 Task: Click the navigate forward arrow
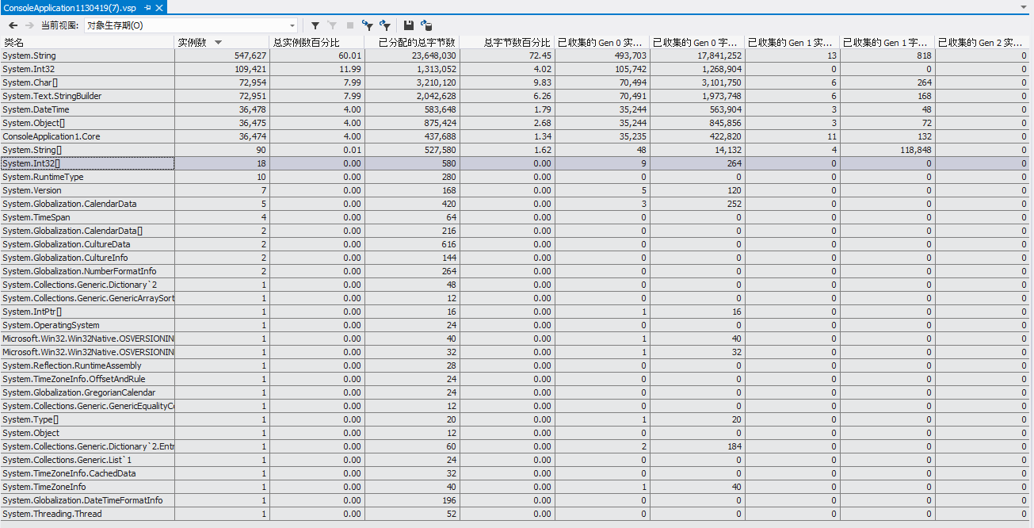tap(29, 25)
